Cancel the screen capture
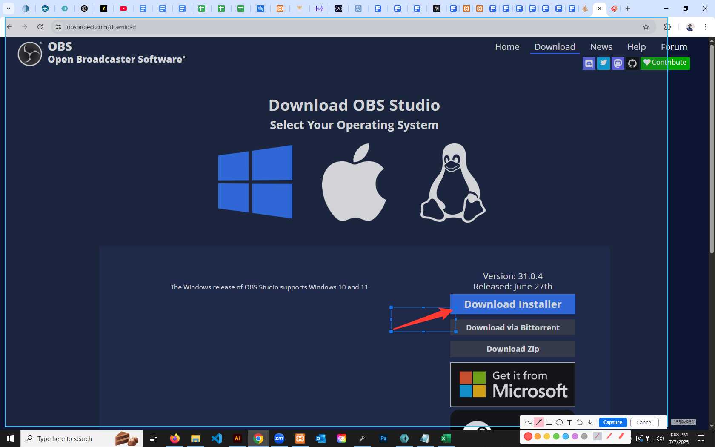715x447 pixels. 644,422
